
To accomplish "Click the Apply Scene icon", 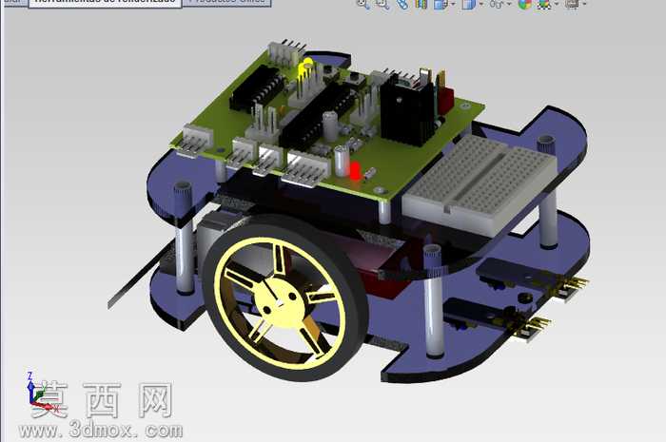I will (x=544, y=4).
